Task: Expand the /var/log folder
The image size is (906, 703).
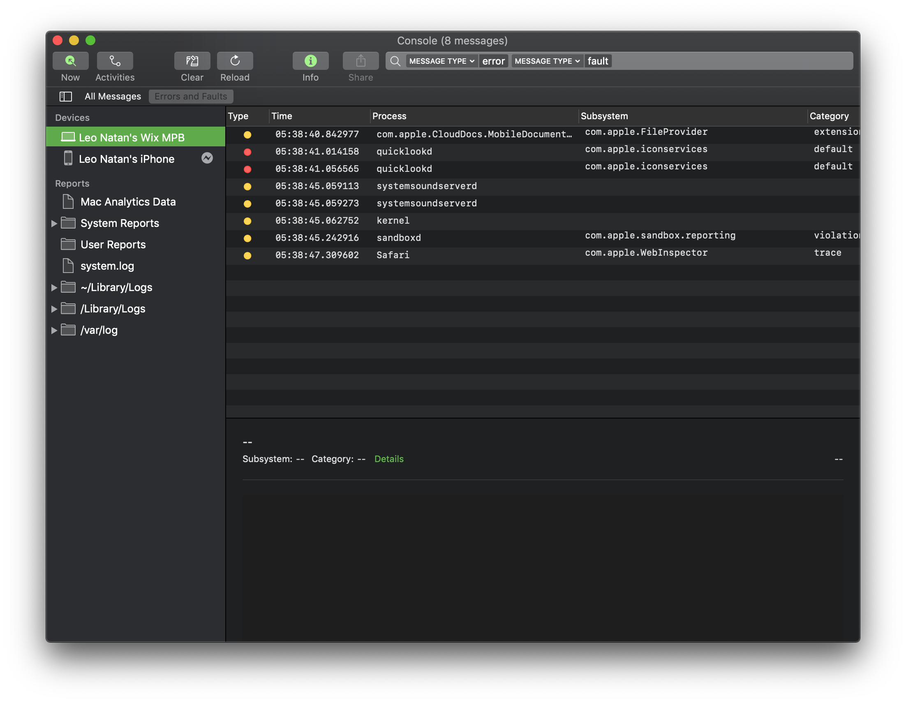Action: pos(54,331)
